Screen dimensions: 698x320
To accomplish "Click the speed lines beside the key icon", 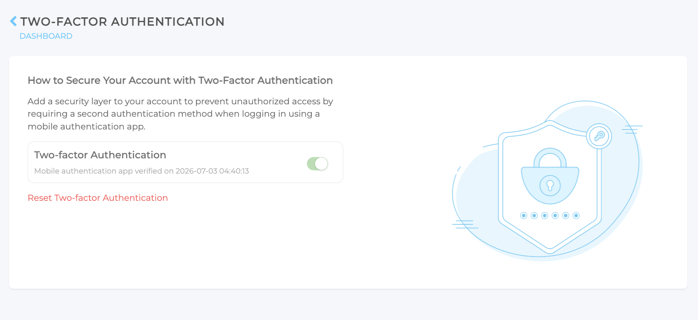I will click(632, 129).
